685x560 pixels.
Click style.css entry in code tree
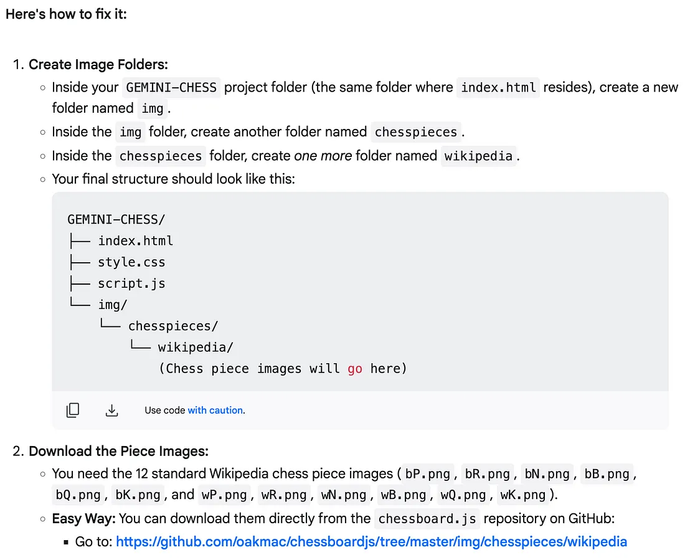click(x=131, y=262)
